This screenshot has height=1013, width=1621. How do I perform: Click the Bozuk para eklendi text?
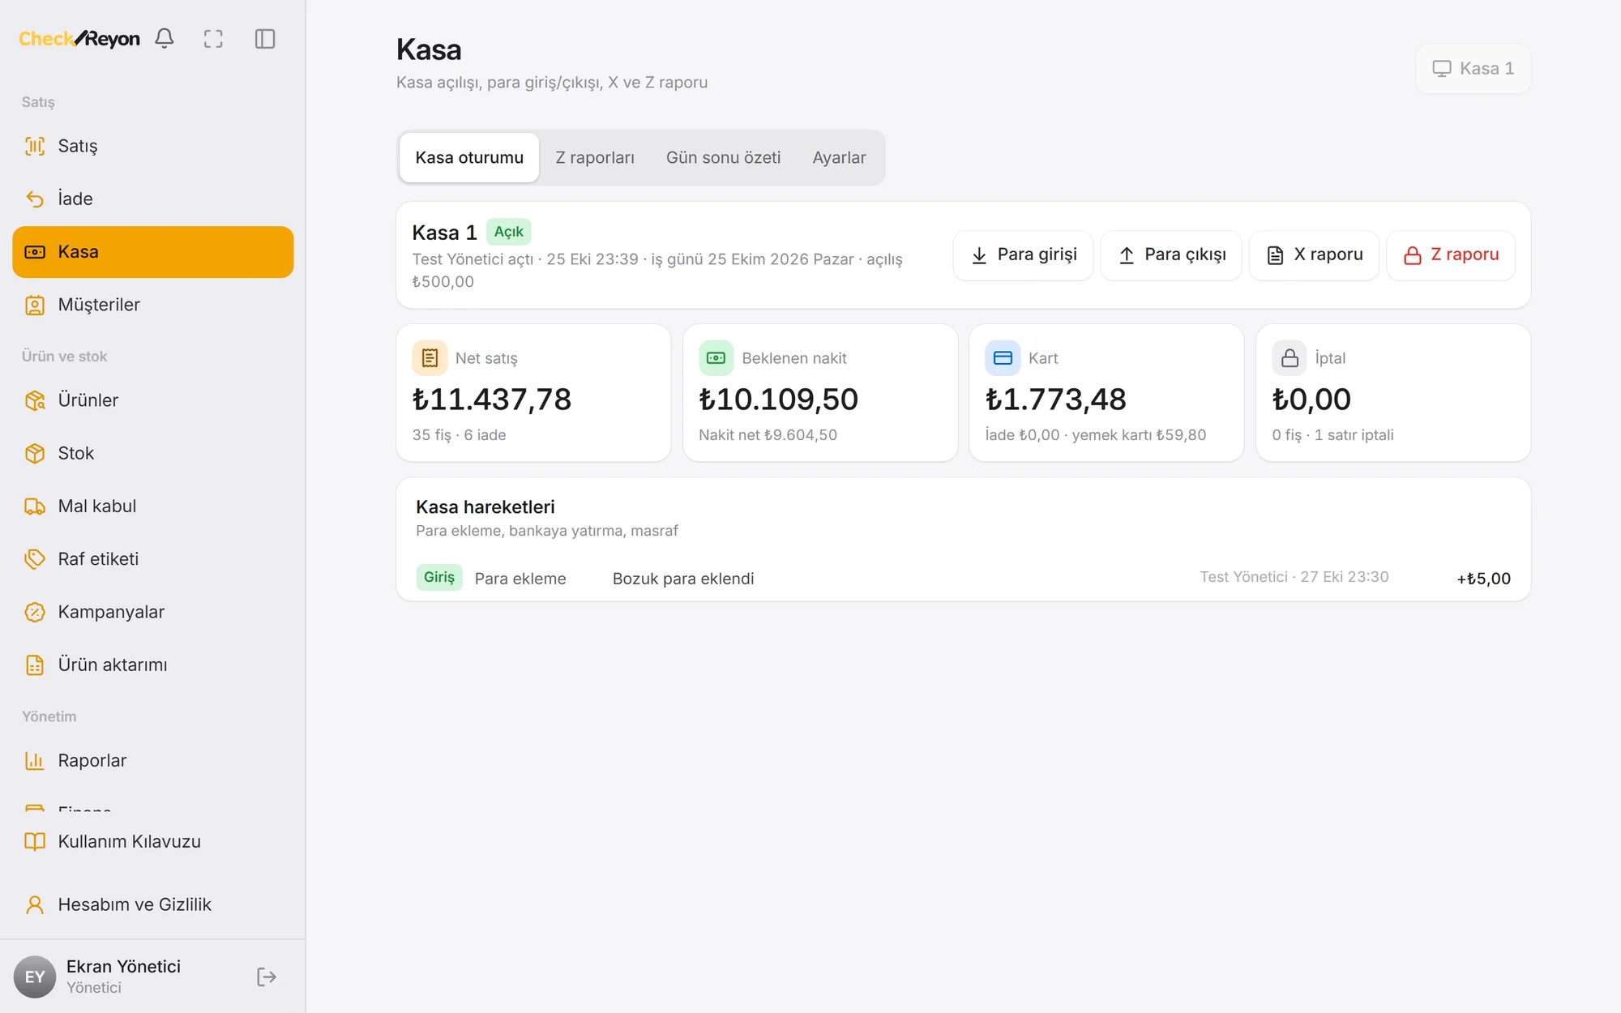(683, 579)
